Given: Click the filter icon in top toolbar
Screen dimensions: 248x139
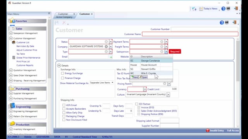Looking at the screenshot, I should pos(194,9).
